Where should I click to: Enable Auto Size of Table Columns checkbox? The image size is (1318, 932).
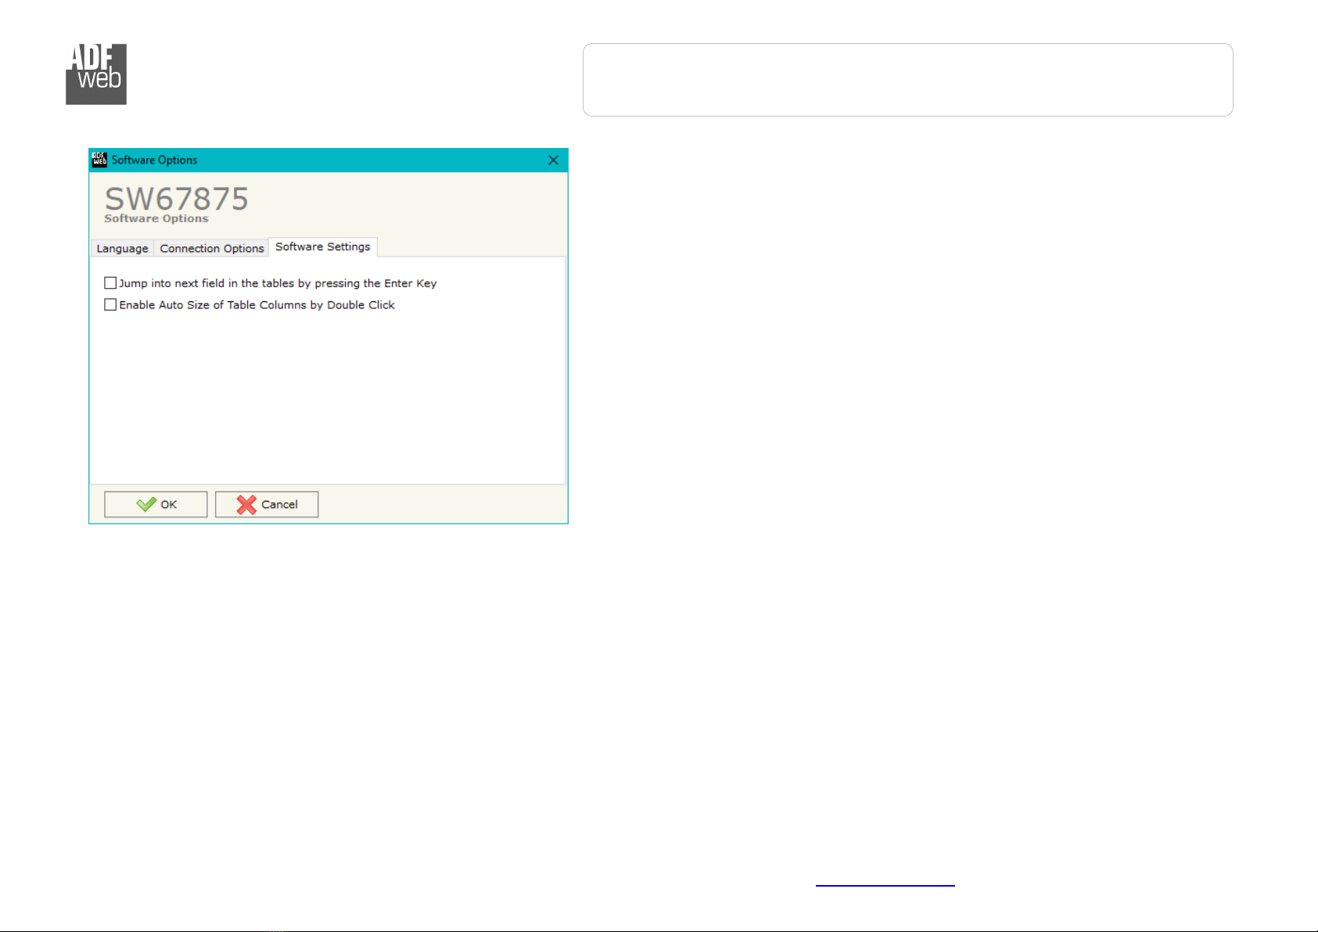[110, 305]
